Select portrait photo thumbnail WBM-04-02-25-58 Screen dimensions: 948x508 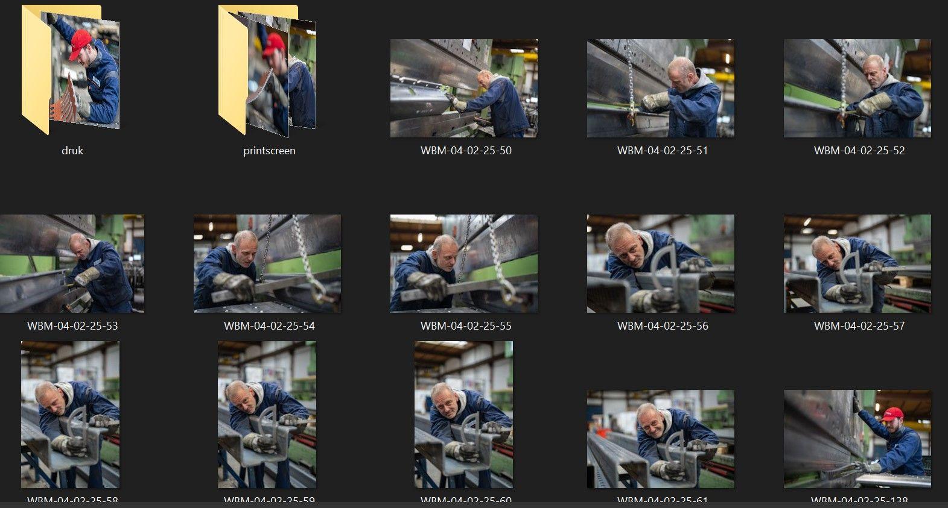[x=70, y=415]
